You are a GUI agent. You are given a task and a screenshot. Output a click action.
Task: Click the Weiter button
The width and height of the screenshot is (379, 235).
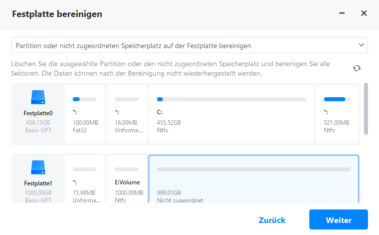(338, 220)
